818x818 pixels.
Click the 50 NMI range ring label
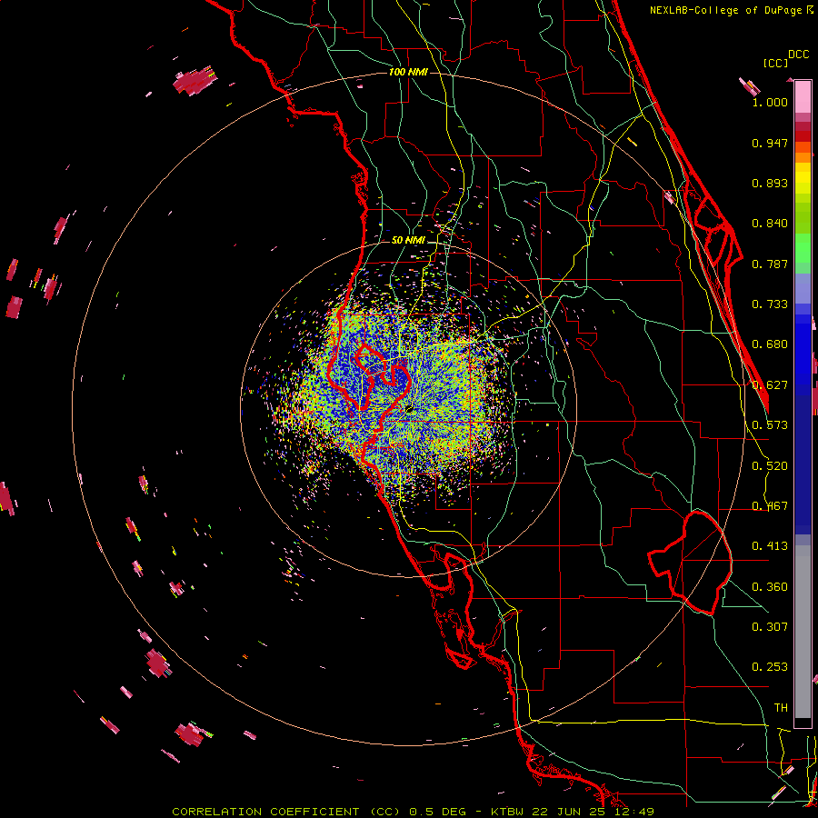pyautogui.click(x=408, y=241)
